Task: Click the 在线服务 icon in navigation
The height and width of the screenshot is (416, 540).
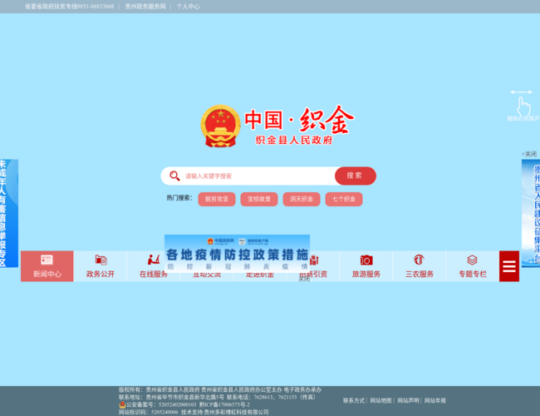Action: pos(153,260)
